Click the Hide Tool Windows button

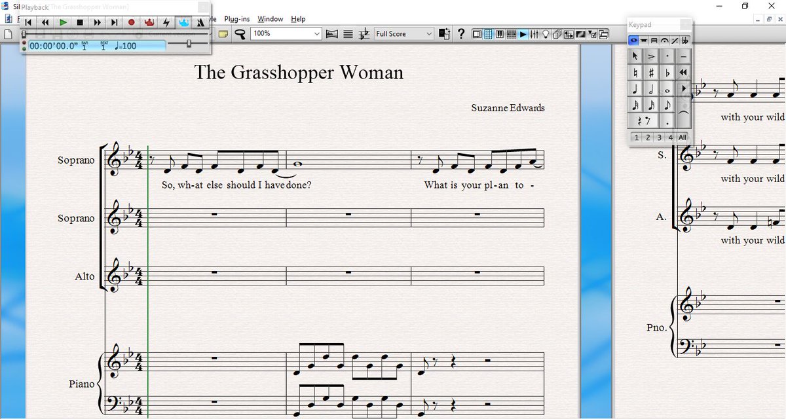(604, 34)
